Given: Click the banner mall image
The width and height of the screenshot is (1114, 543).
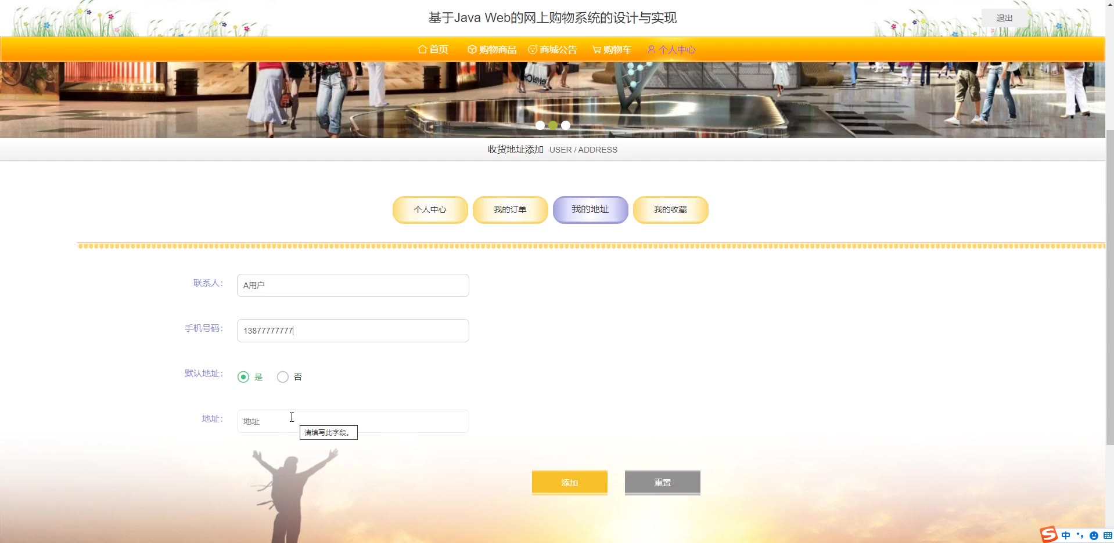Looking at the screenshot, I should (x=552, y=100).
